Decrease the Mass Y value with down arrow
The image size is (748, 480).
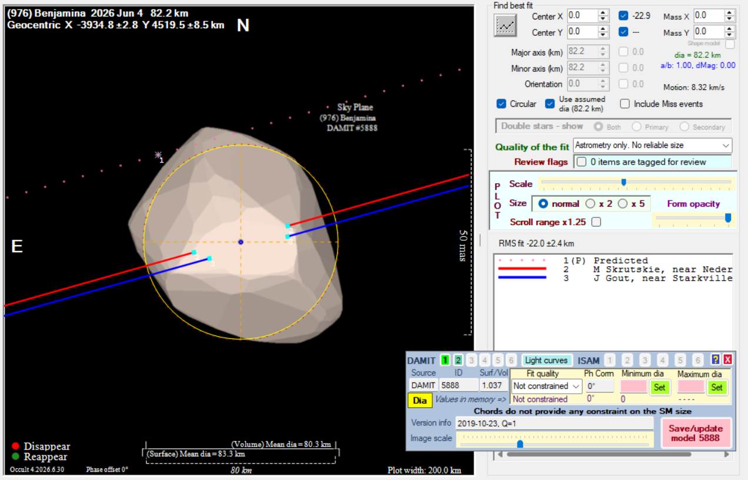click(729, 35)
